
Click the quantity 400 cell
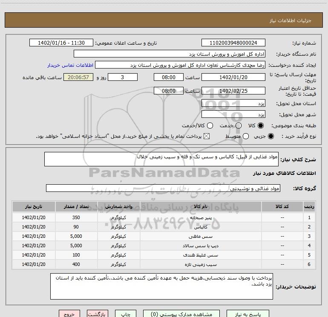(76, 264)
